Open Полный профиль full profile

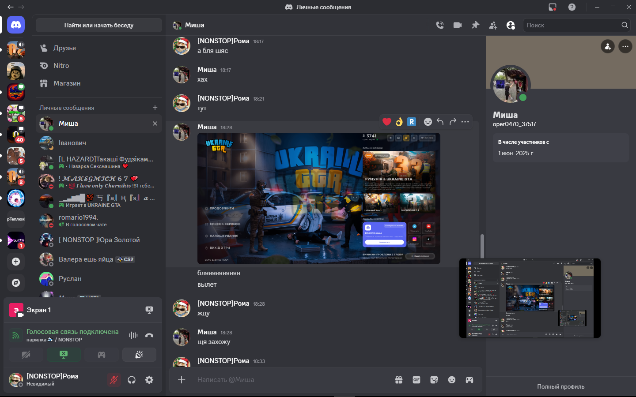coord(561,386)
